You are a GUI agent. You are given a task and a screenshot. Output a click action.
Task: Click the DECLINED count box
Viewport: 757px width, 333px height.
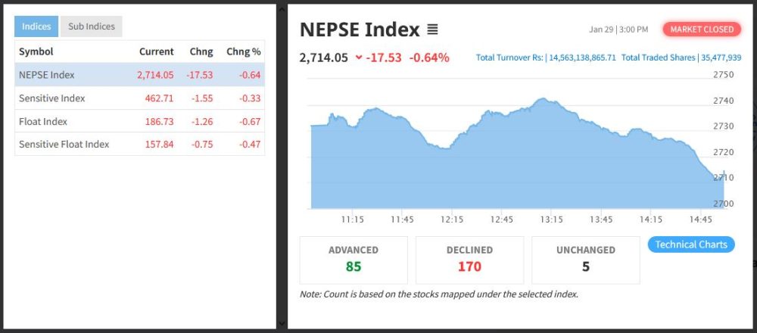(x=469, y=260)
